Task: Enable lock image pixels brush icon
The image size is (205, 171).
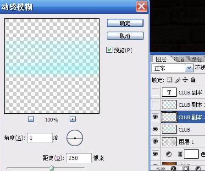Action: coord(177,80)
